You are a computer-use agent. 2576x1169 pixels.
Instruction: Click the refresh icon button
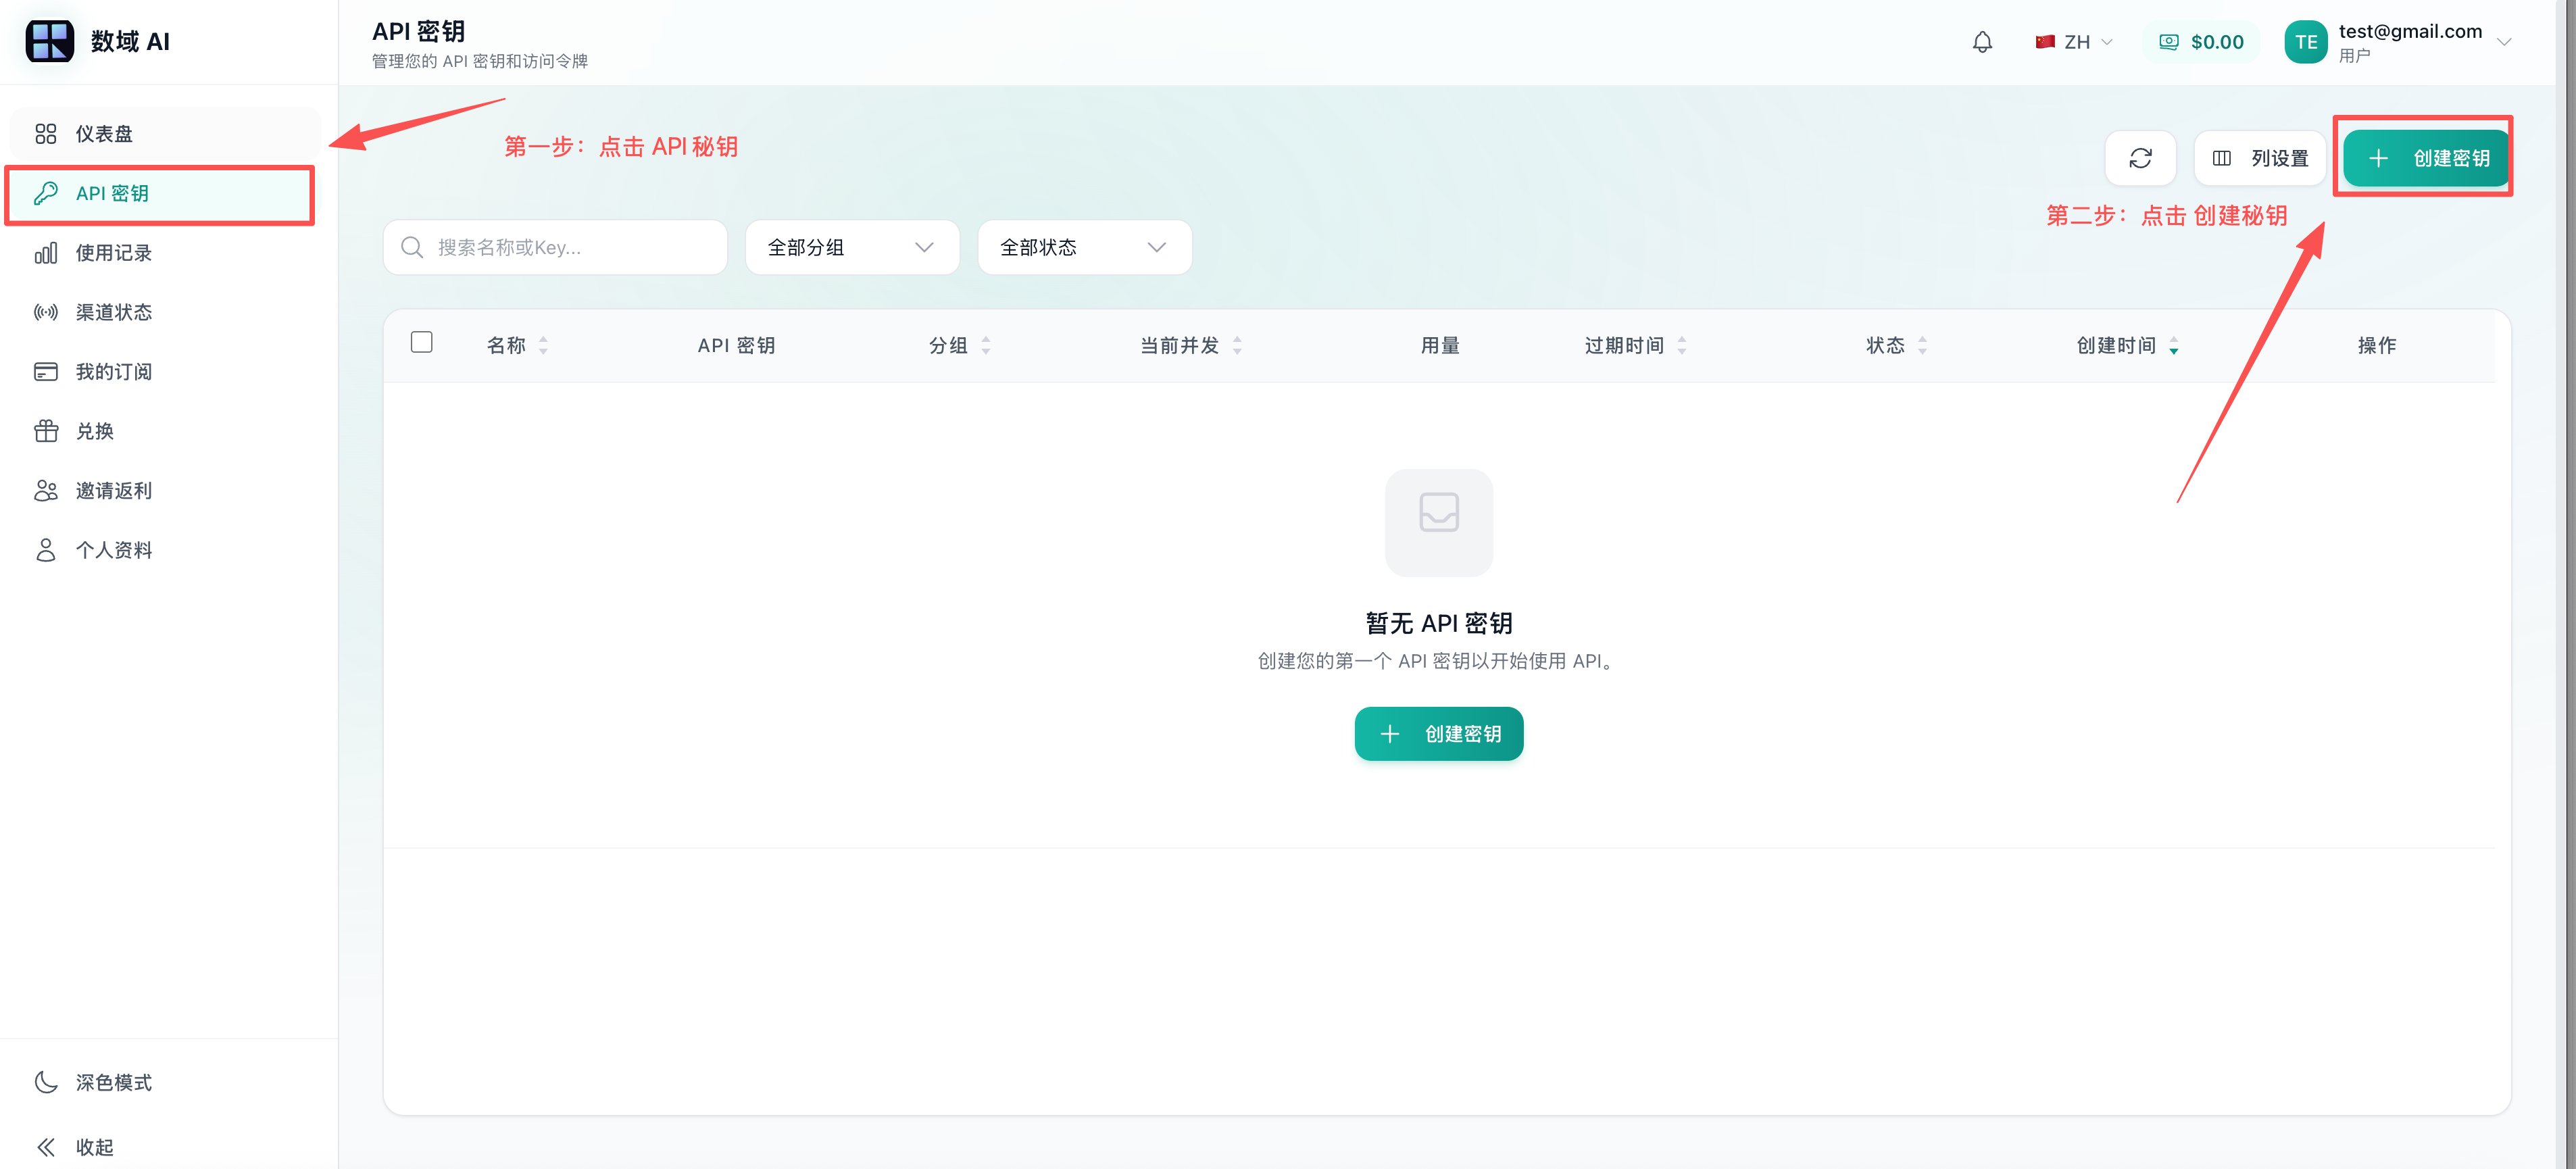[x=2140, y=158]
